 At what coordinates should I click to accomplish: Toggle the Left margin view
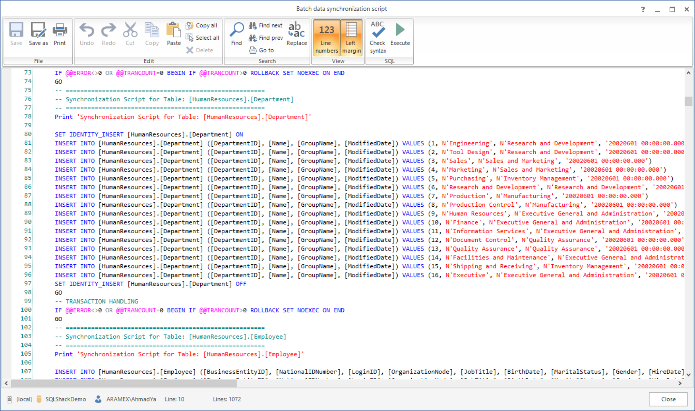click(351, 38)
